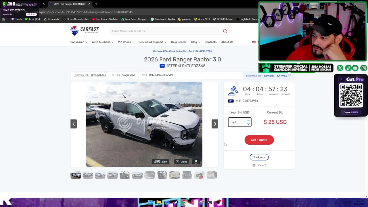Open the AmmoSEEK bookmark
This screenshot has height=207, width=368.
[202, 19]
